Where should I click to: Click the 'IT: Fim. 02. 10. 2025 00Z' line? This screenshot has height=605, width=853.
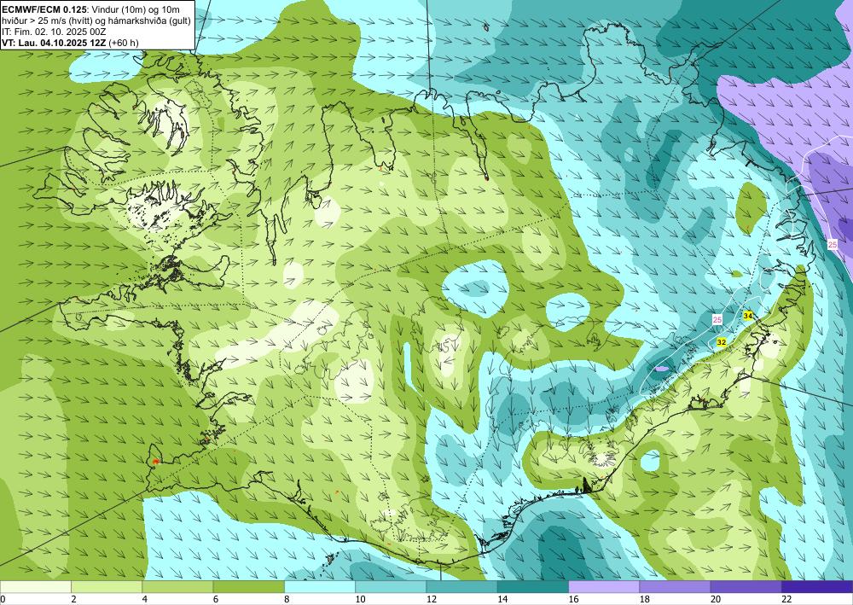pyautogui.click(x=54, y=32)
